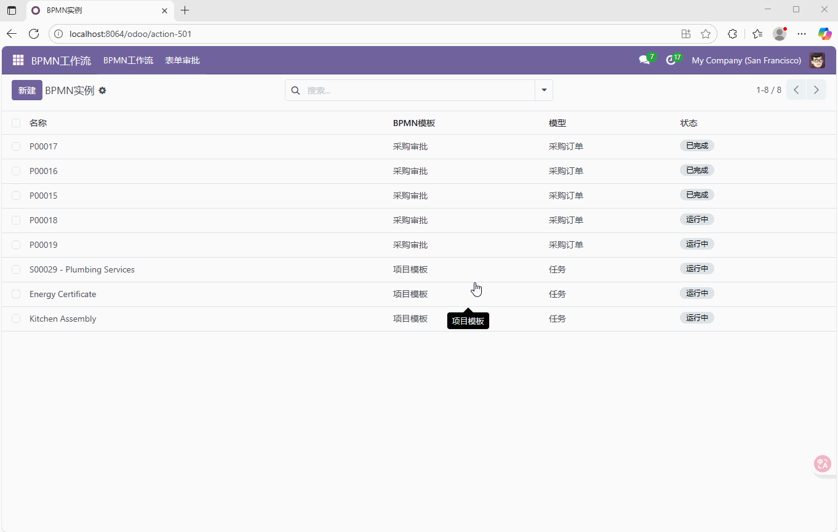The height and width of the screenshot is (532, 838).
Task: Go to previous page of records
Action: click(796, 90)
